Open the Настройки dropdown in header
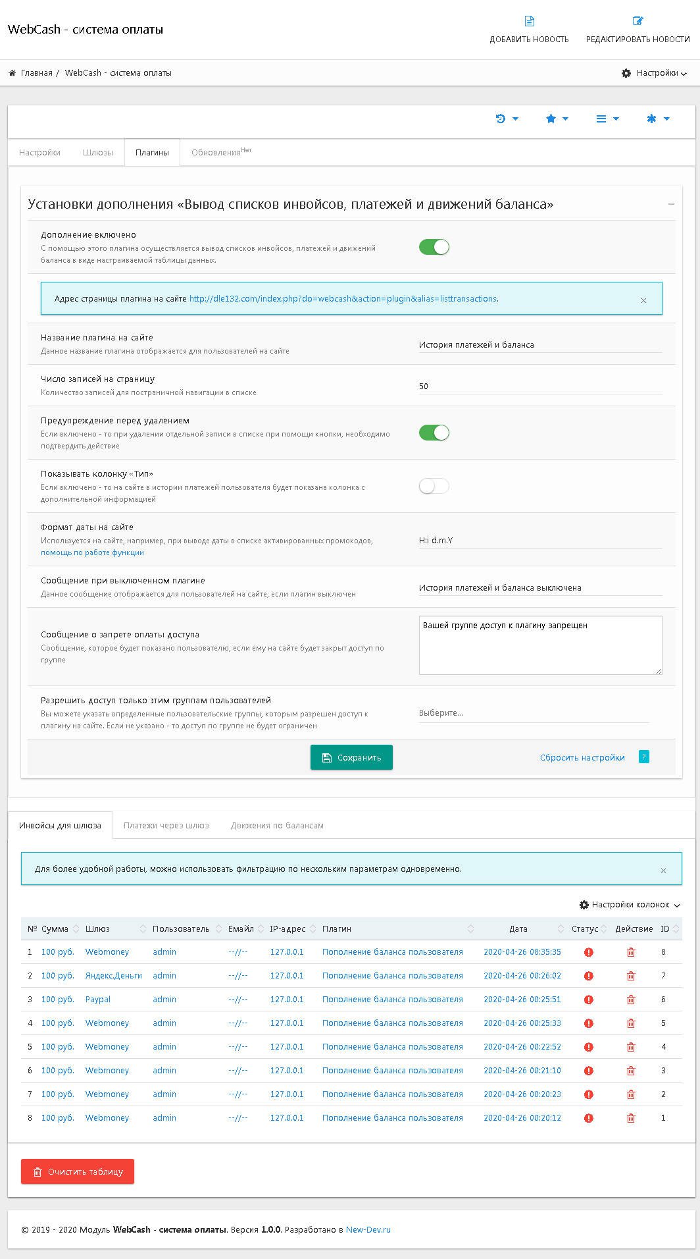This screenshot has height=1259, width=700. [654, 73]
